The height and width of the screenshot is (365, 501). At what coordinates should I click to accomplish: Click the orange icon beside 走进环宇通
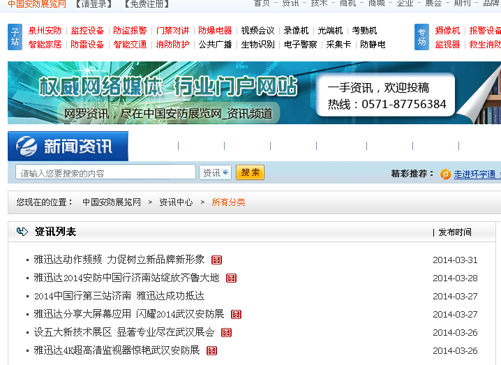pyautogui.click(x=445, y=174)
